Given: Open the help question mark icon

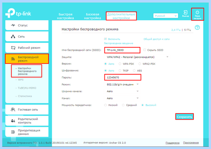Looking at the screenshot, I should [197, 27].
